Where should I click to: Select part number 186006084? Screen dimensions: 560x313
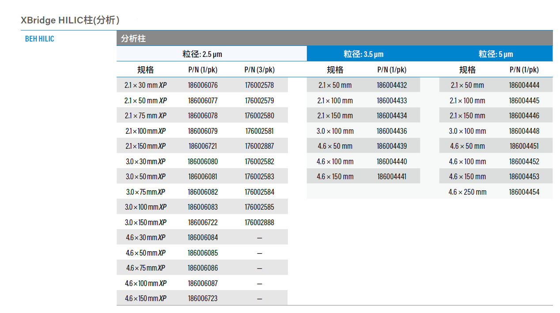203,238
